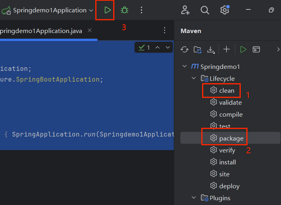Click the Maven panel title
Screen dimensions: 281x205
click(x=191, y=31)
